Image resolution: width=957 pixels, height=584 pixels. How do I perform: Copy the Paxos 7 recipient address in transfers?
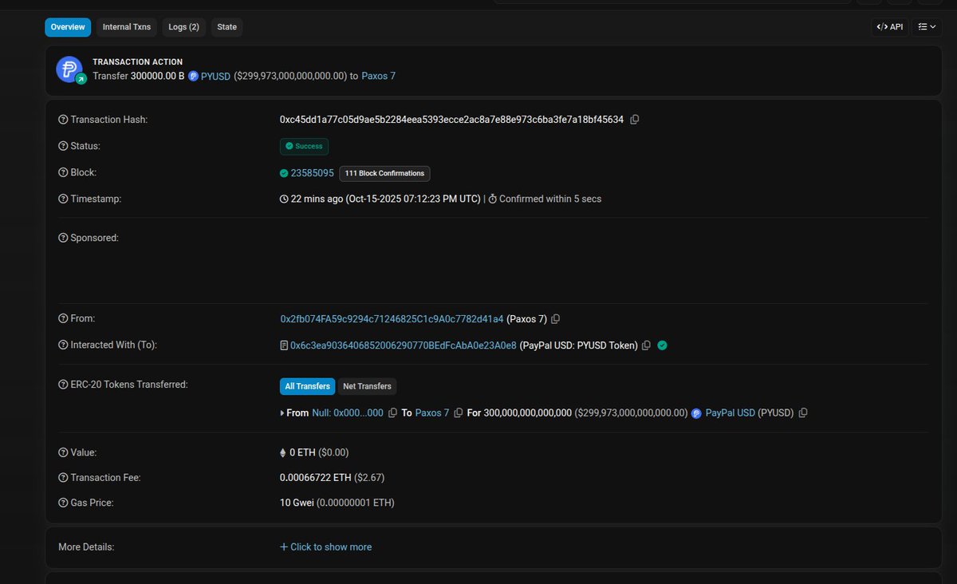coord(458,413)
